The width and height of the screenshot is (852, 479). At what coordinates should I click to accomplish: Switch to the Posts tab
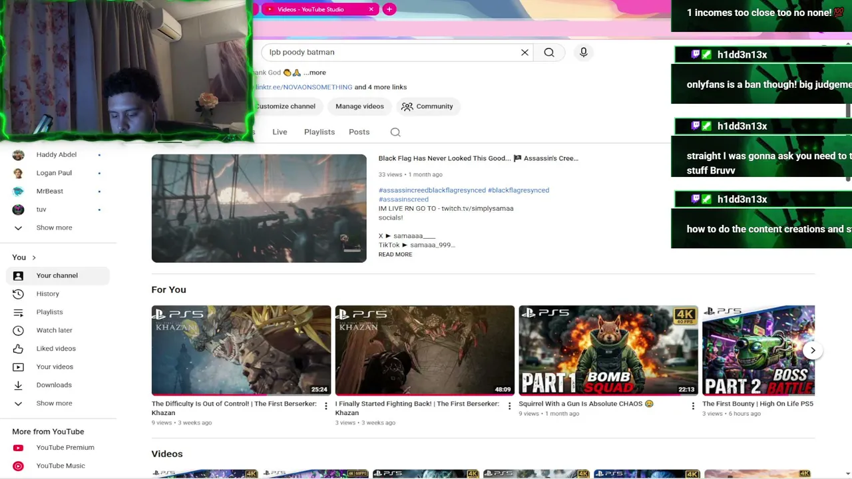[359, 132]
